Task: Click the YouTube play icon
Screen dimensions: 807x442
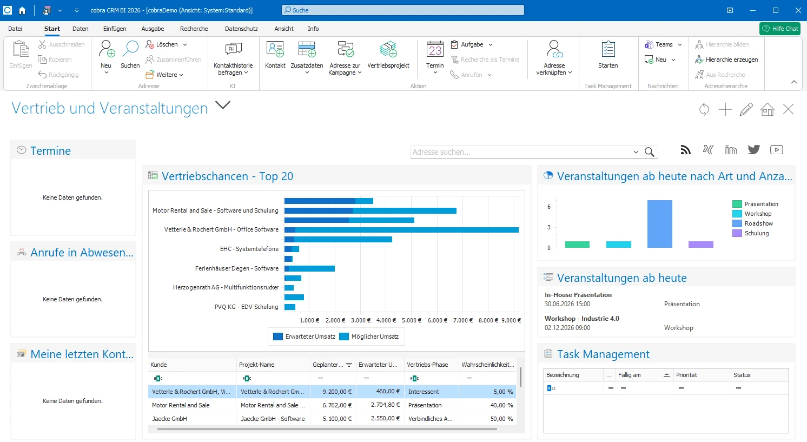Action: 777,150
